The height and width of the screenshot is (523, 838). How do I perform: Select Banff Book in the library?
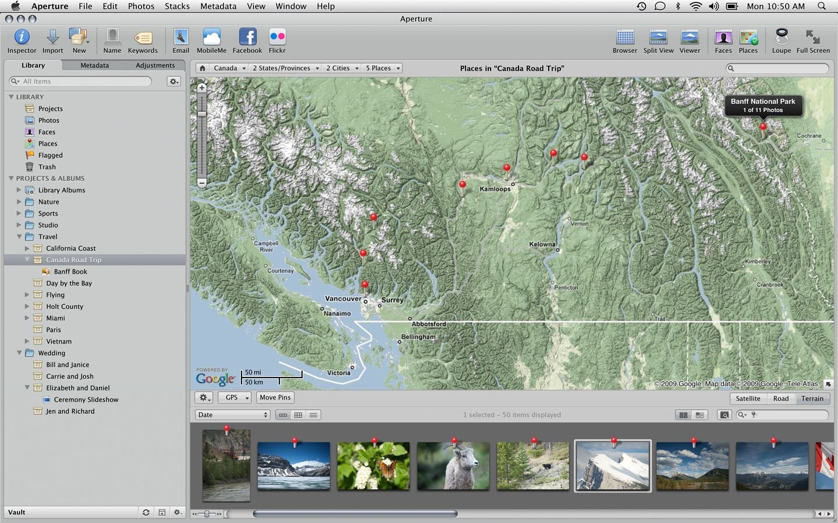point(70,272)
